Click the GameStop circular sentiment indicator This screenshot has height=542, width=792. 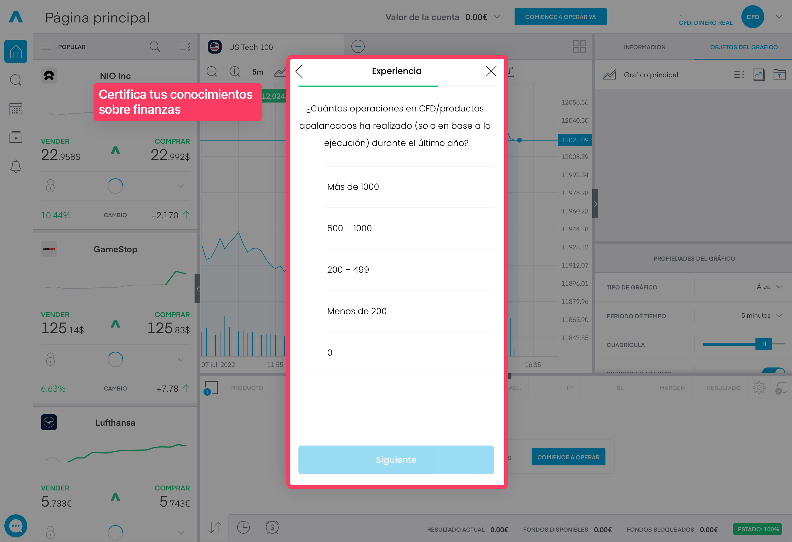tap(115, 359)
